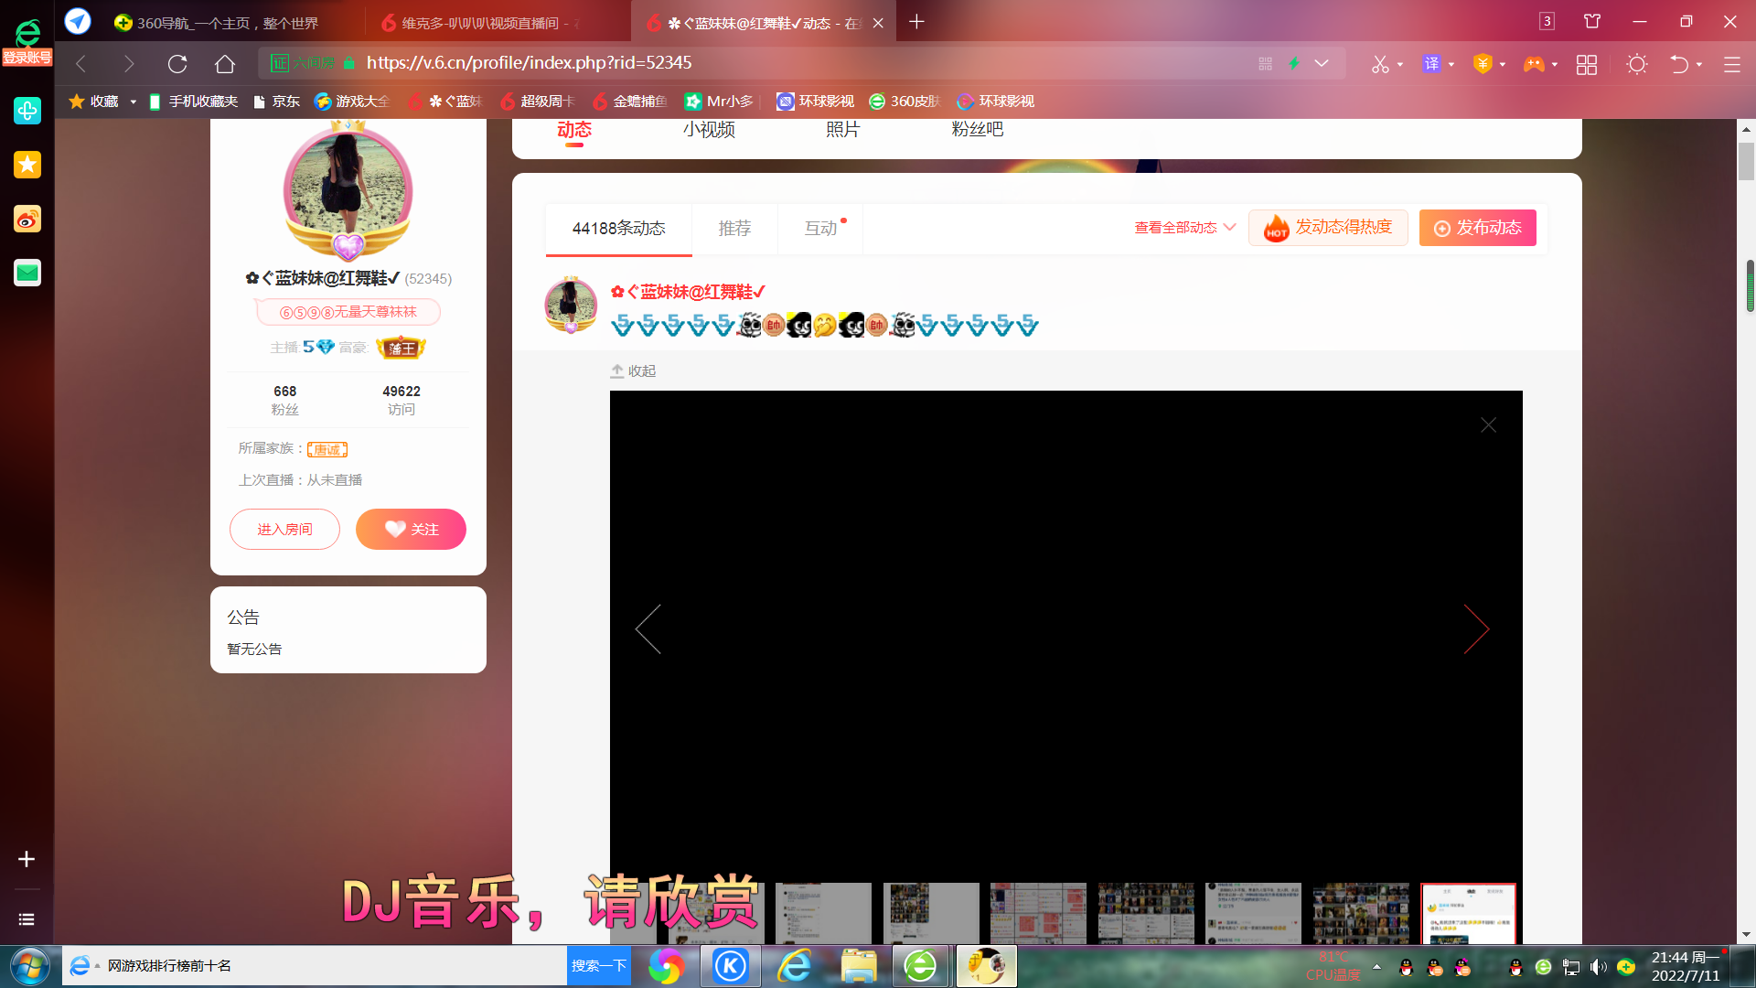
Task: Switch to the 维克多 video live tab
Action: pyautogui.click(x=494, y=23)
